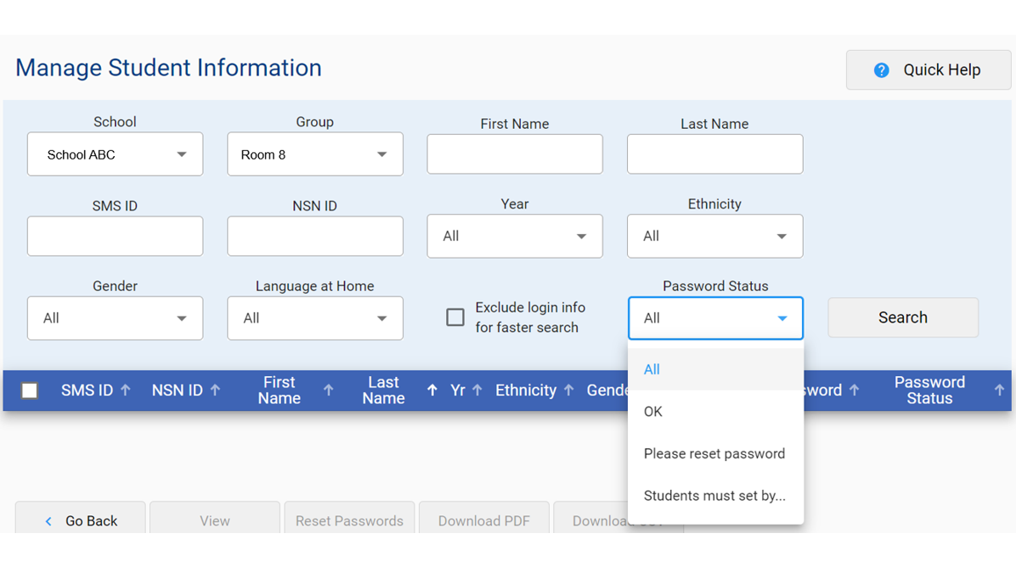The image size is (1016, 567).
Task: Click the Yr column sort arrow
Action: [x=477, y=390]
